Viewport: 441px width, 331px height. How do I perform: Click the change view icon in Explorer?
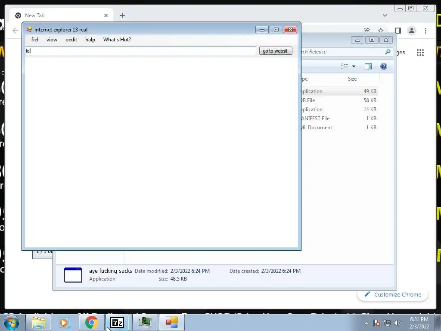[344, 66]
